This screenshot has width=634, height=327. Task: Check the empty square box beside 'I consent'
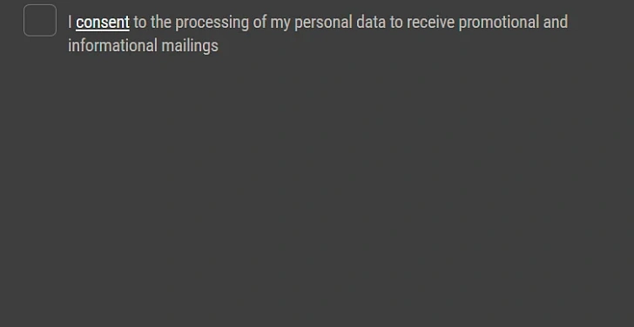pos(40,21)
